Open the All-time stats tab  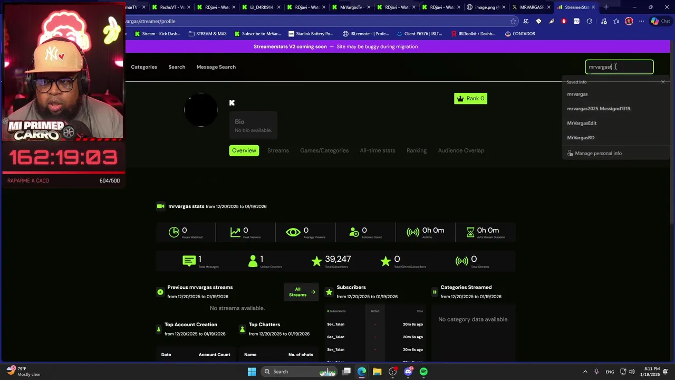click(378, 150)
